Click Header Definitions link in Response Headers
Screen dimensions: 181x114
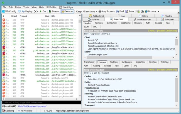pyautogui.click(x=167, y=70)
